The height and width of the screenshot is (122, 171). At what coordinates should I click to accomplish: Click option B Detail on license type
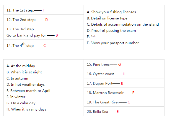click(x=107, y=18)
